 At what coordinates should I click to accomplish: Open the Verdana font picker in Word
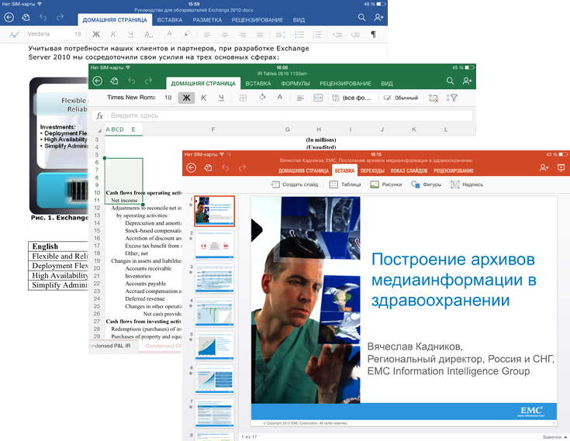coord(47,34)
